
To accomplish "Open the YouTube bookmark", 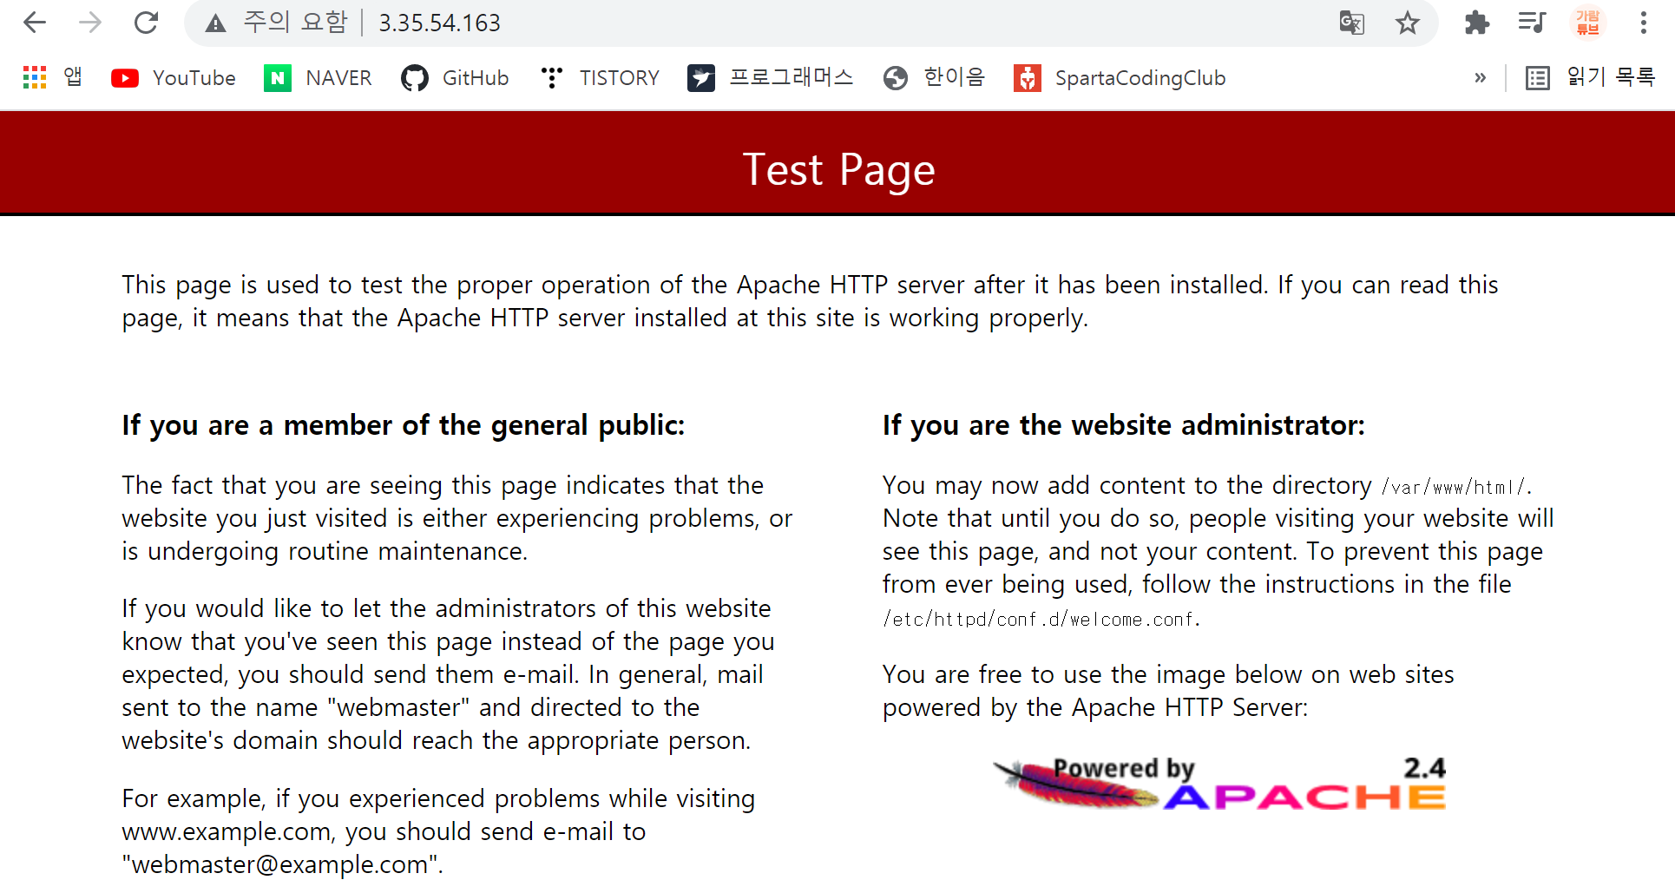I will (x=174, y=78).
